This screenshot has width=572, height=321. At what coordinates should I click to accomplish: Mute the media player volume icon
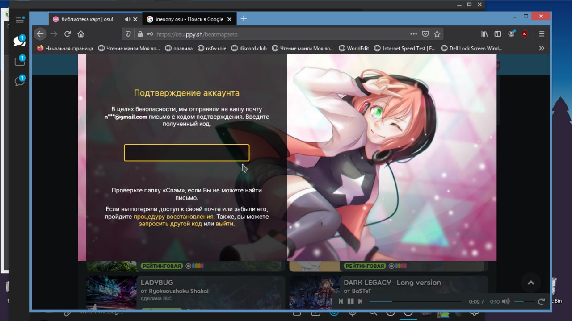pyautogui.click(x=505, y=301)
